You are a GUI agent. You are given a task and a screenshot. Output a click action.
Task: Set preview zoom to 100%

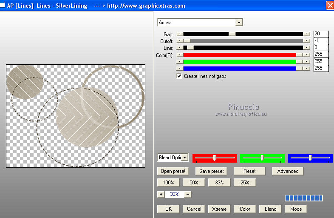click(x=168, y=183)
